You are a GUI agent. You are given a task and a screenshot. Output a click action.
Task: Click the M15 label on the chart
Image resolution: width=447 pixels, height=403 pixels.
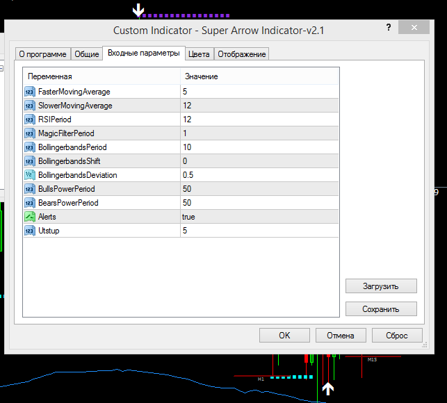(372, 360)
